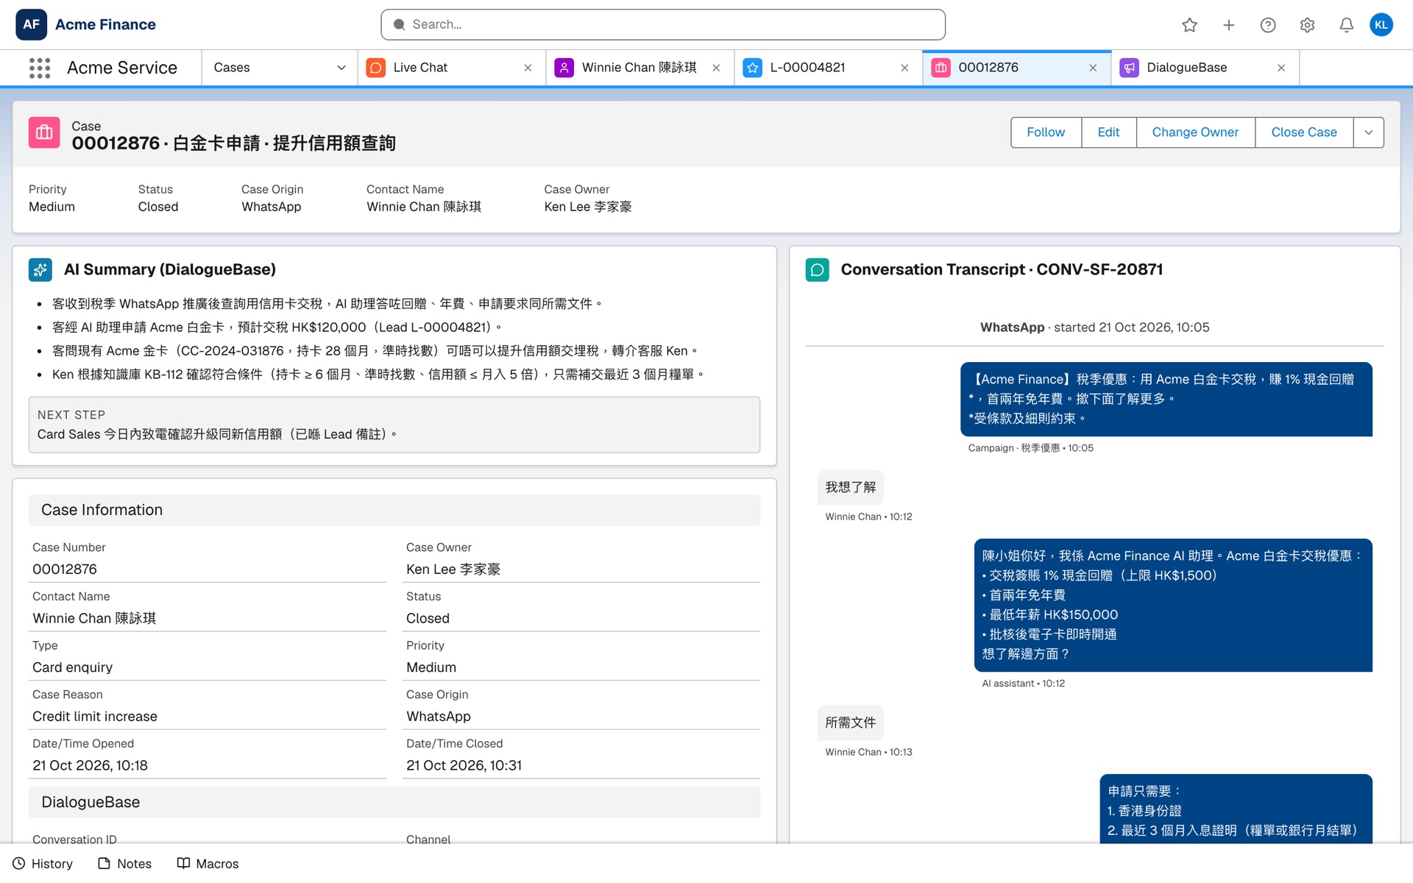Close the L-00004821 tab
This screenshot has width=1413, height=883.
[904, 68]
